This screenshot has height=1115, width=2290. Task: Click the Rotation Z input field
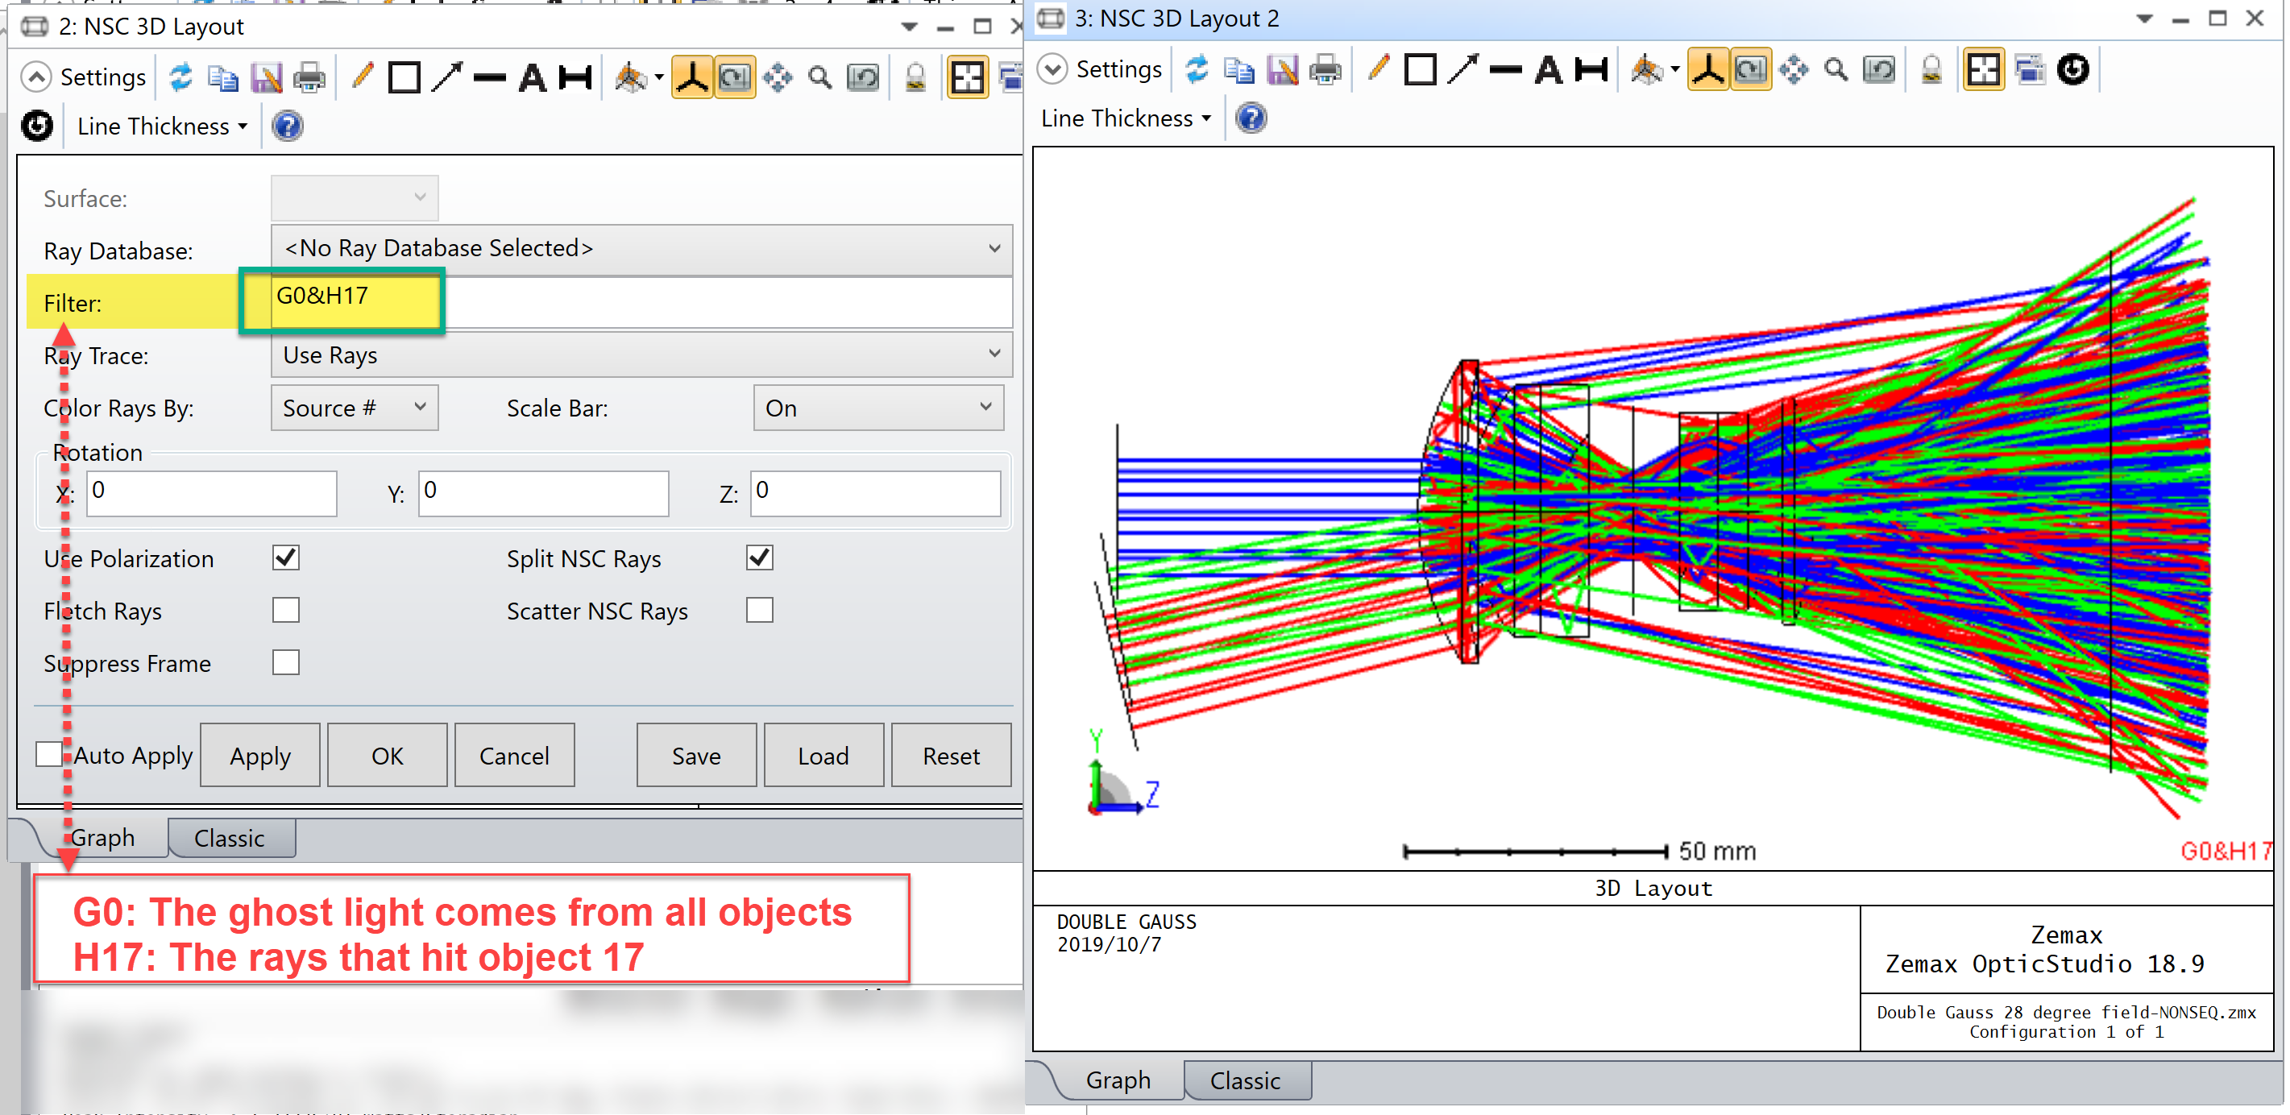pyautogui.click(x=876, y=492)
